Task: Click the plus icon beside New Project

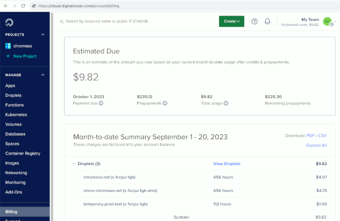Action: [x=8, y=56]
